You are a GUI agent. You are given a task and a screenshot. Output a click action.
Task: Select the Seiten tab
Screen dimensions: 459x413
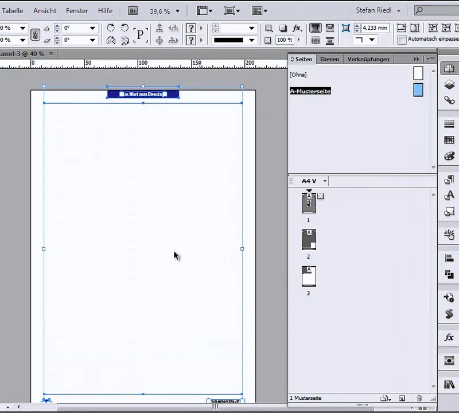tap(302, 59)
